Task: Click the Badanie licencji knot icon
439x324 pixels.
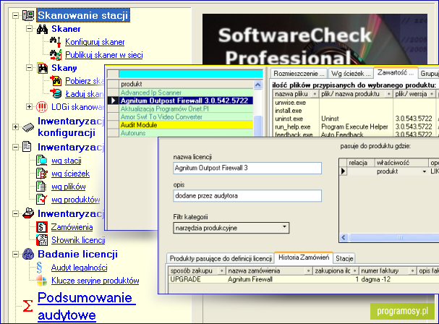Action: (x=28, y=254)
